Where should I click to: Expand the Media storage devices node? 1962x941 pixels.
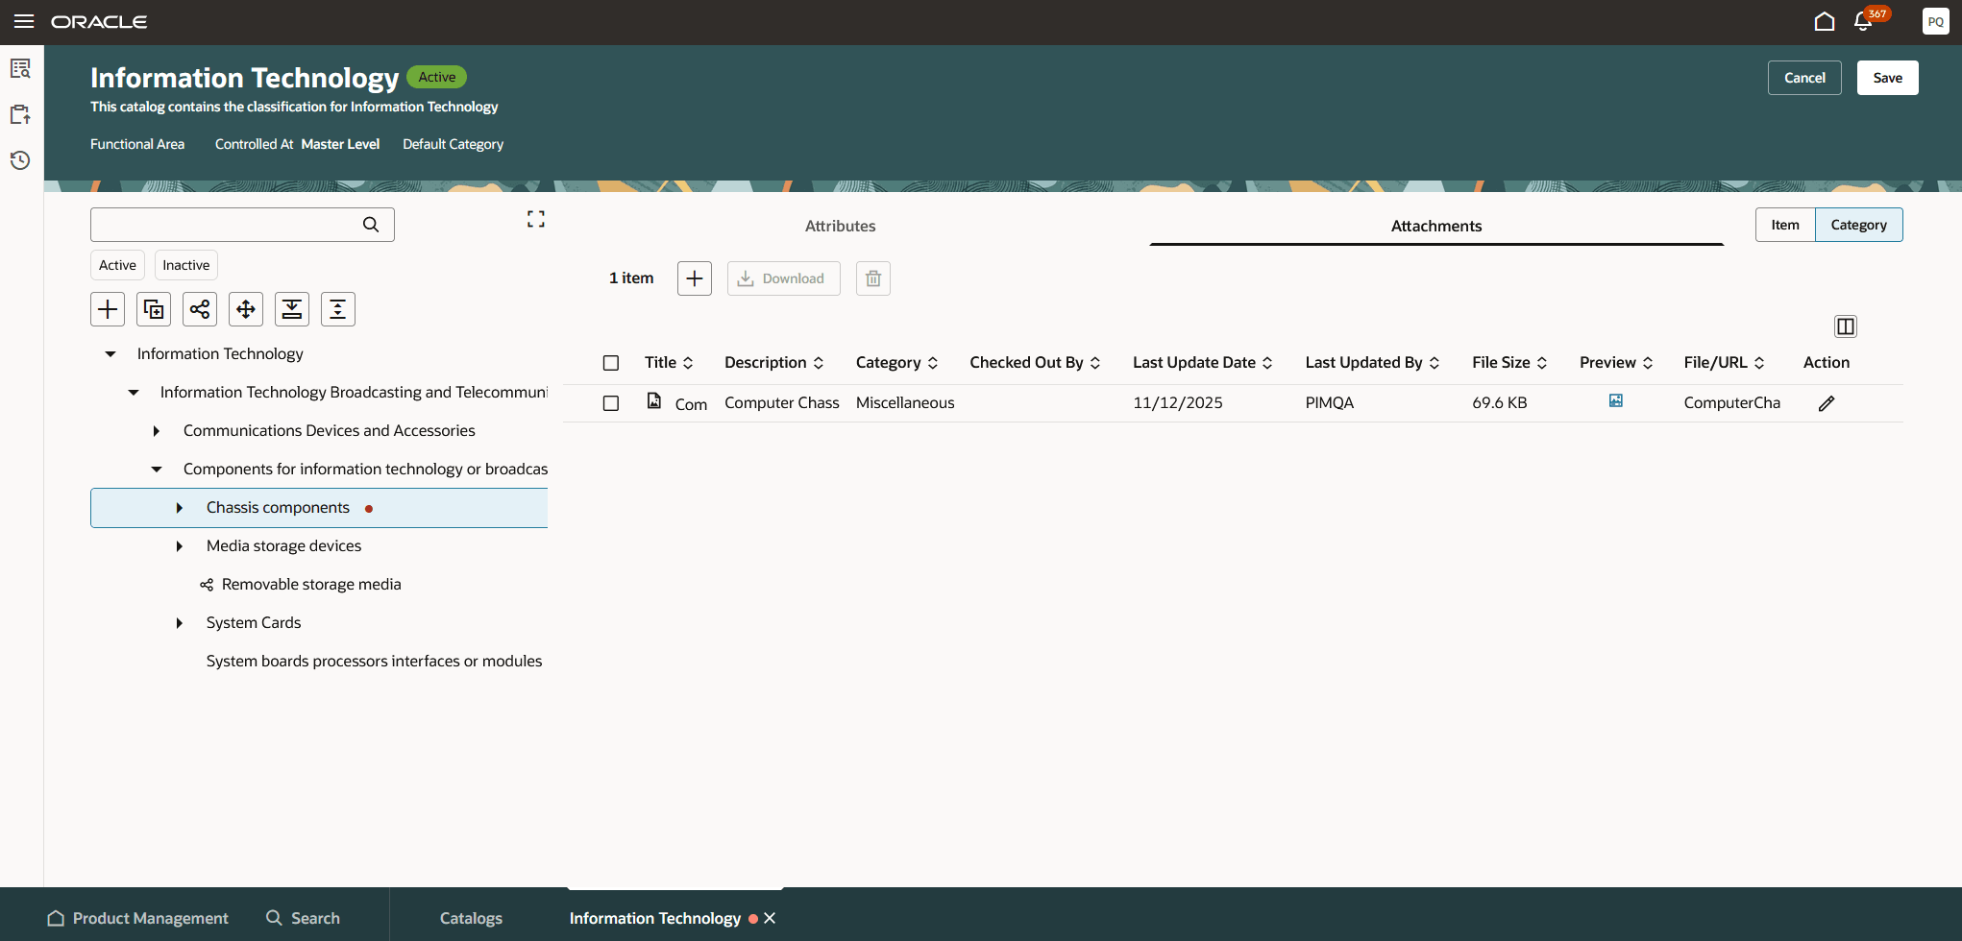[180, 546]
